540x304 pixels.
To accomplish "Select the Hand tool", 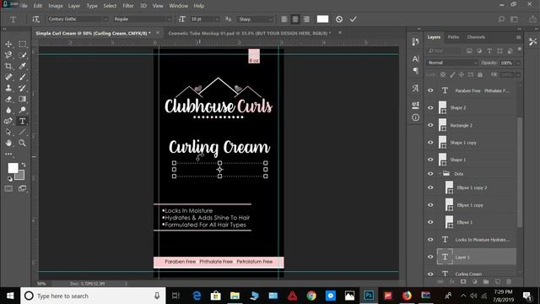I will [8, 143].
